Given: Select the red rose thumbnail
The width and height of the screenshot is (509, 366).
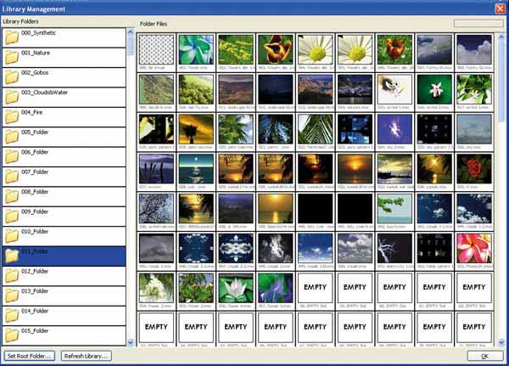Looking at the screenshot, I should point(474,169).
